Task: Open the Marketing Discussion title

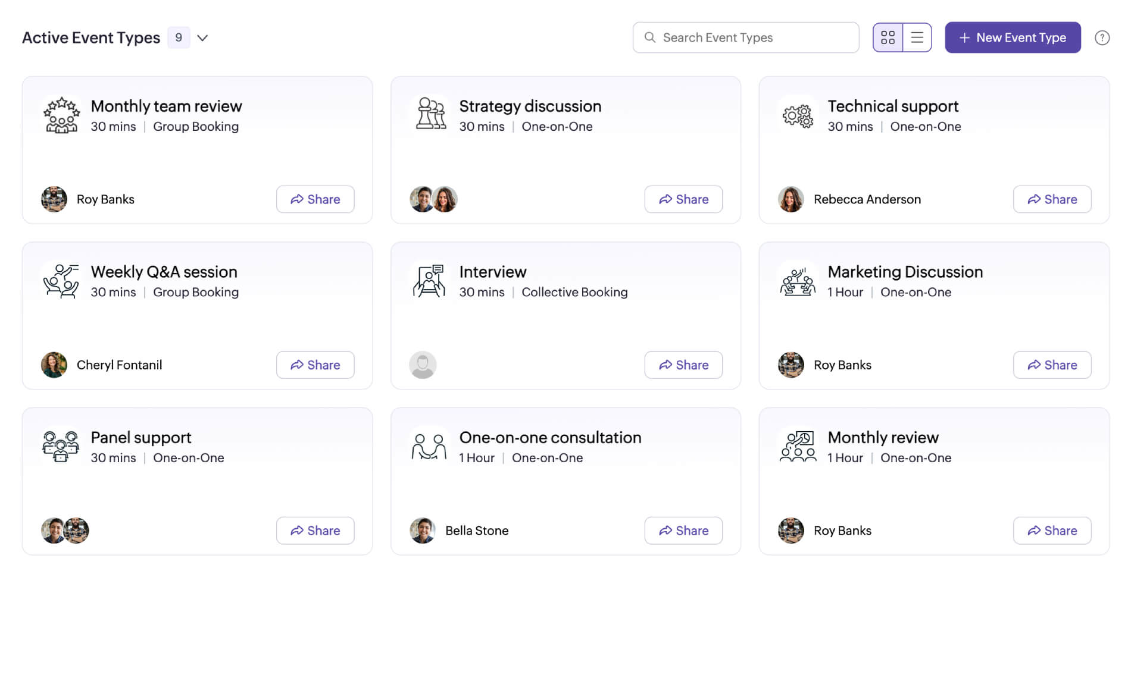Action: click(905, 272)
